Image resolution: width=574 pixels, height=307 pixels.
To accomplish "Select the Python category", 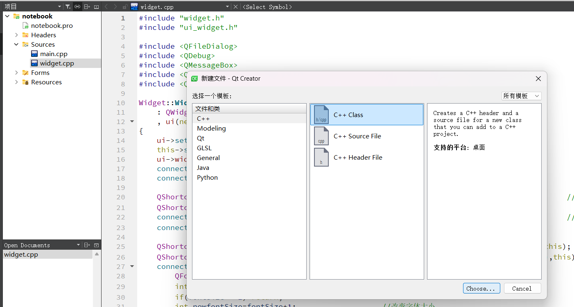I will [x=249, y=177].
